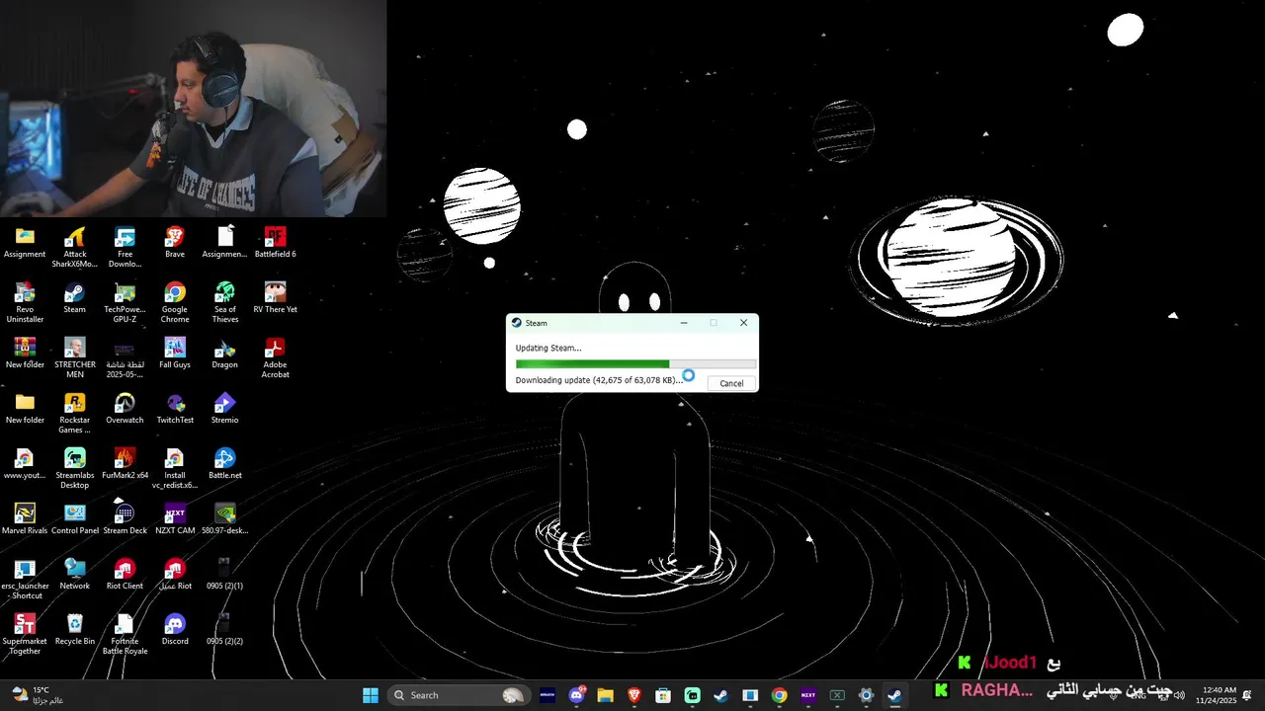
Task: Select the 580.97-desk NVIDIA installer file
Action: pos(225,519)
